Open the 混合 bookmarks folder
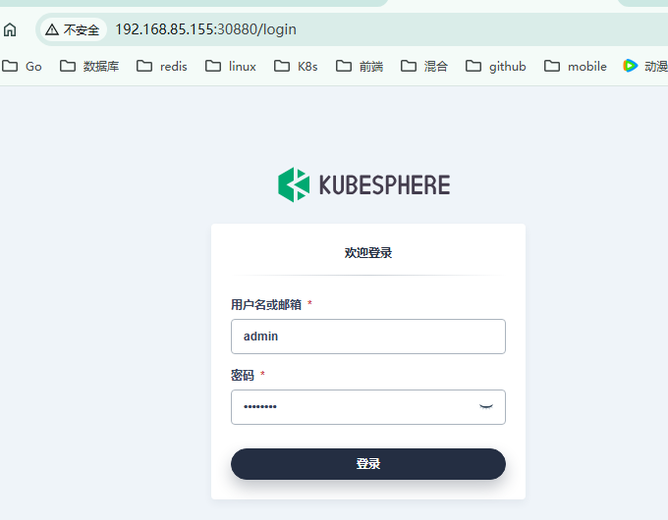Image resolution: width=668 pixels, height=520 pixels. 424,67
